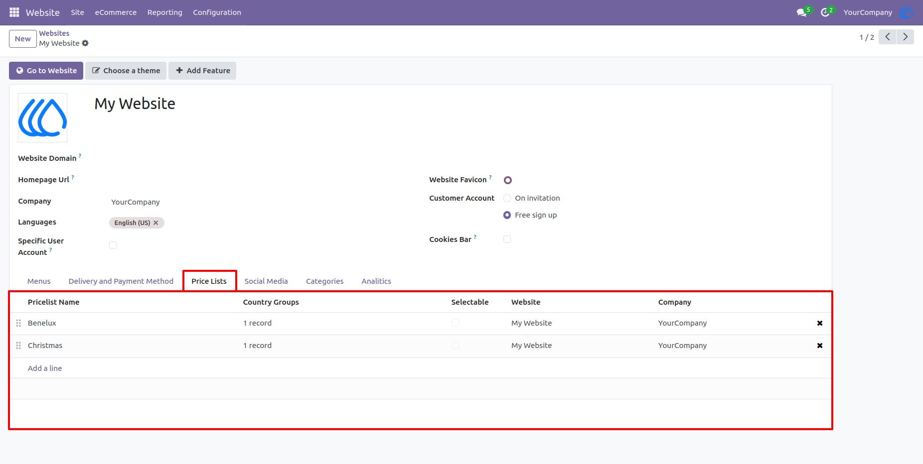Open the activities clock icon

point(825,12)
